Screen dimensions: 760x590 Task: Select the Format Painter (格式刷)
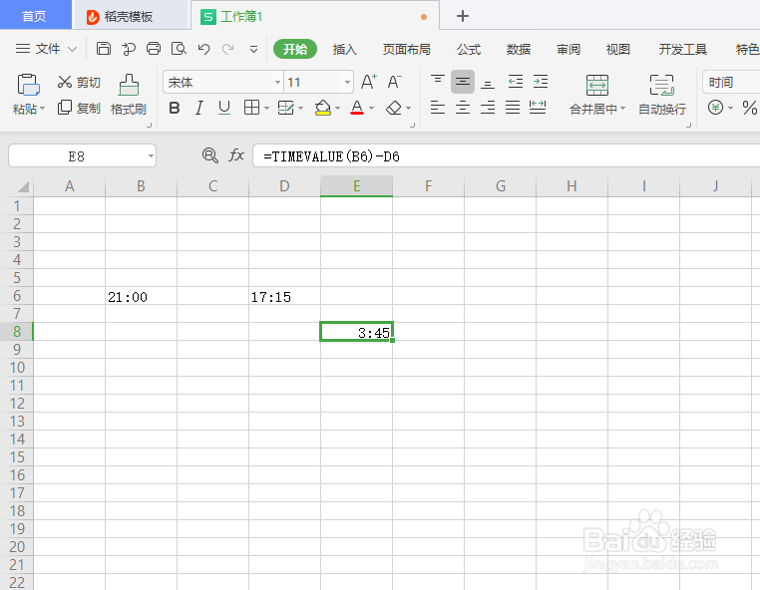129,95
